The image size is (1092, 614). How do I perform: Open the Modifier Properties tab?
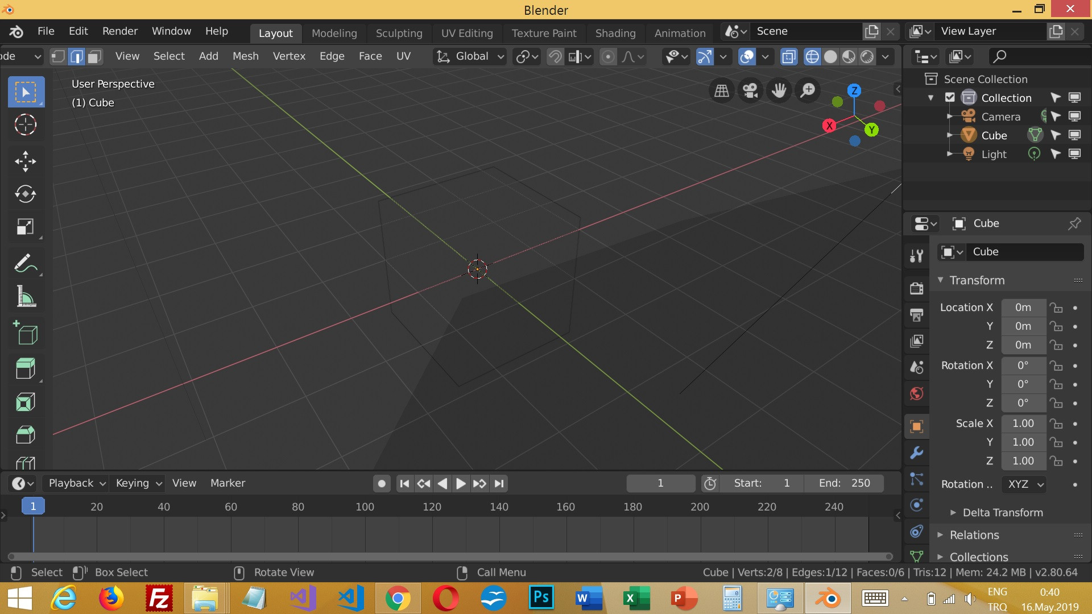(917, 453)
